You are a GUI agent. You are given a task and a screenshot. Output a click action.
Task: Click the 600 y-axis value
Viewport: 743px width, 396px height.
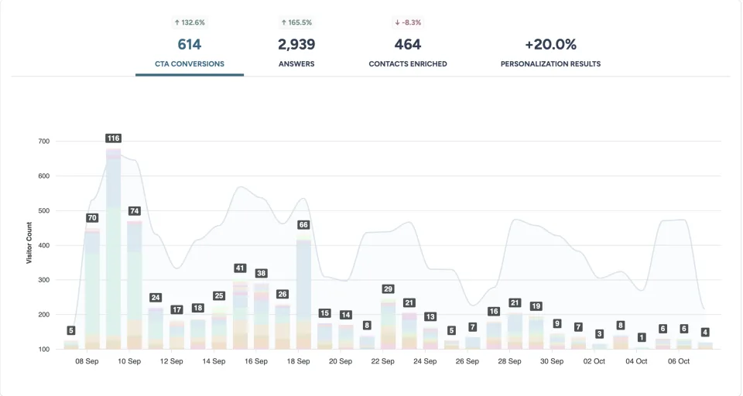[43, 176]
